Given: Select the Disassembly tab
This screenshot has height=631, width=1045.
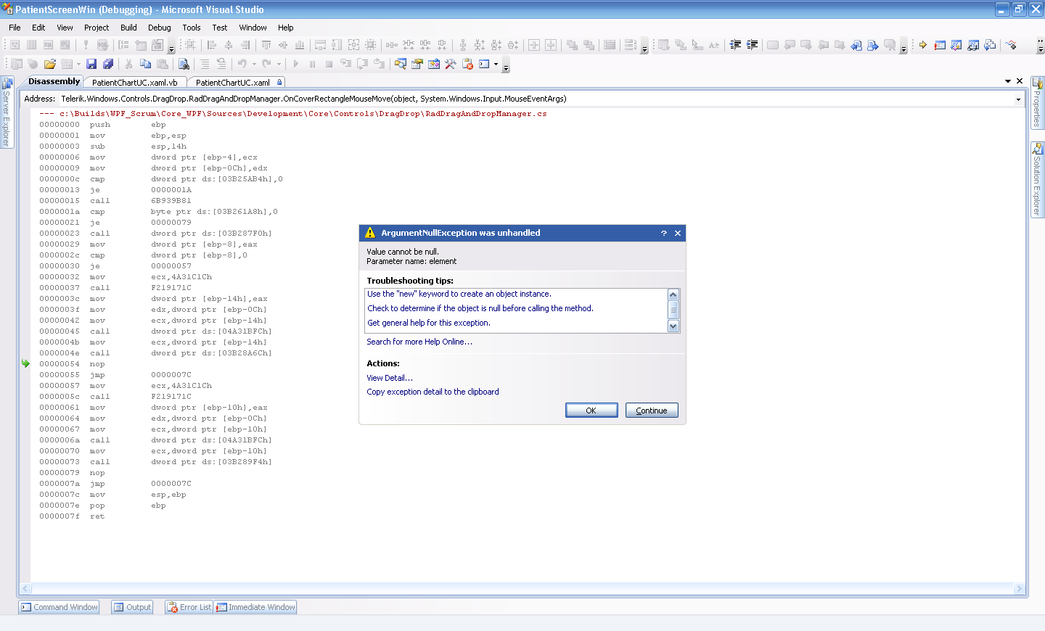Looking at the screenshot, I should [x=54, y=81].
